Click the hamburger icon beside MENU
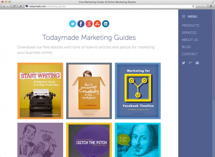The width and height of the screenshot is (215, 157). pyautogui.click(x=184, y=16)
